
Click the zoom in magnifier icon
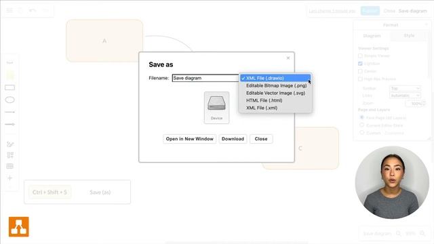pyautogui.click(x=422, y=233)
